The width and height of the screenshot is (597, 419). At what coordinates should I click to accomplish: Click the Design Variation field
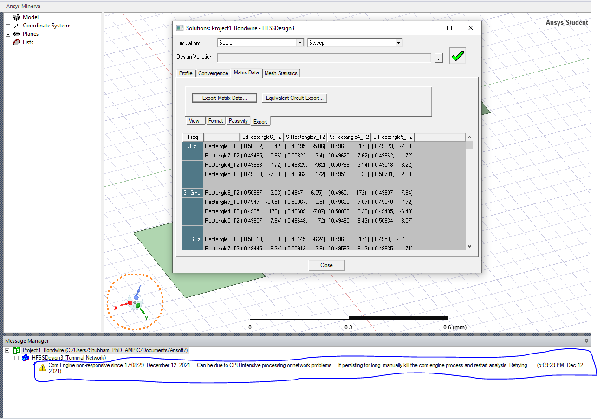pyautogui.click(x=324, y=58)
